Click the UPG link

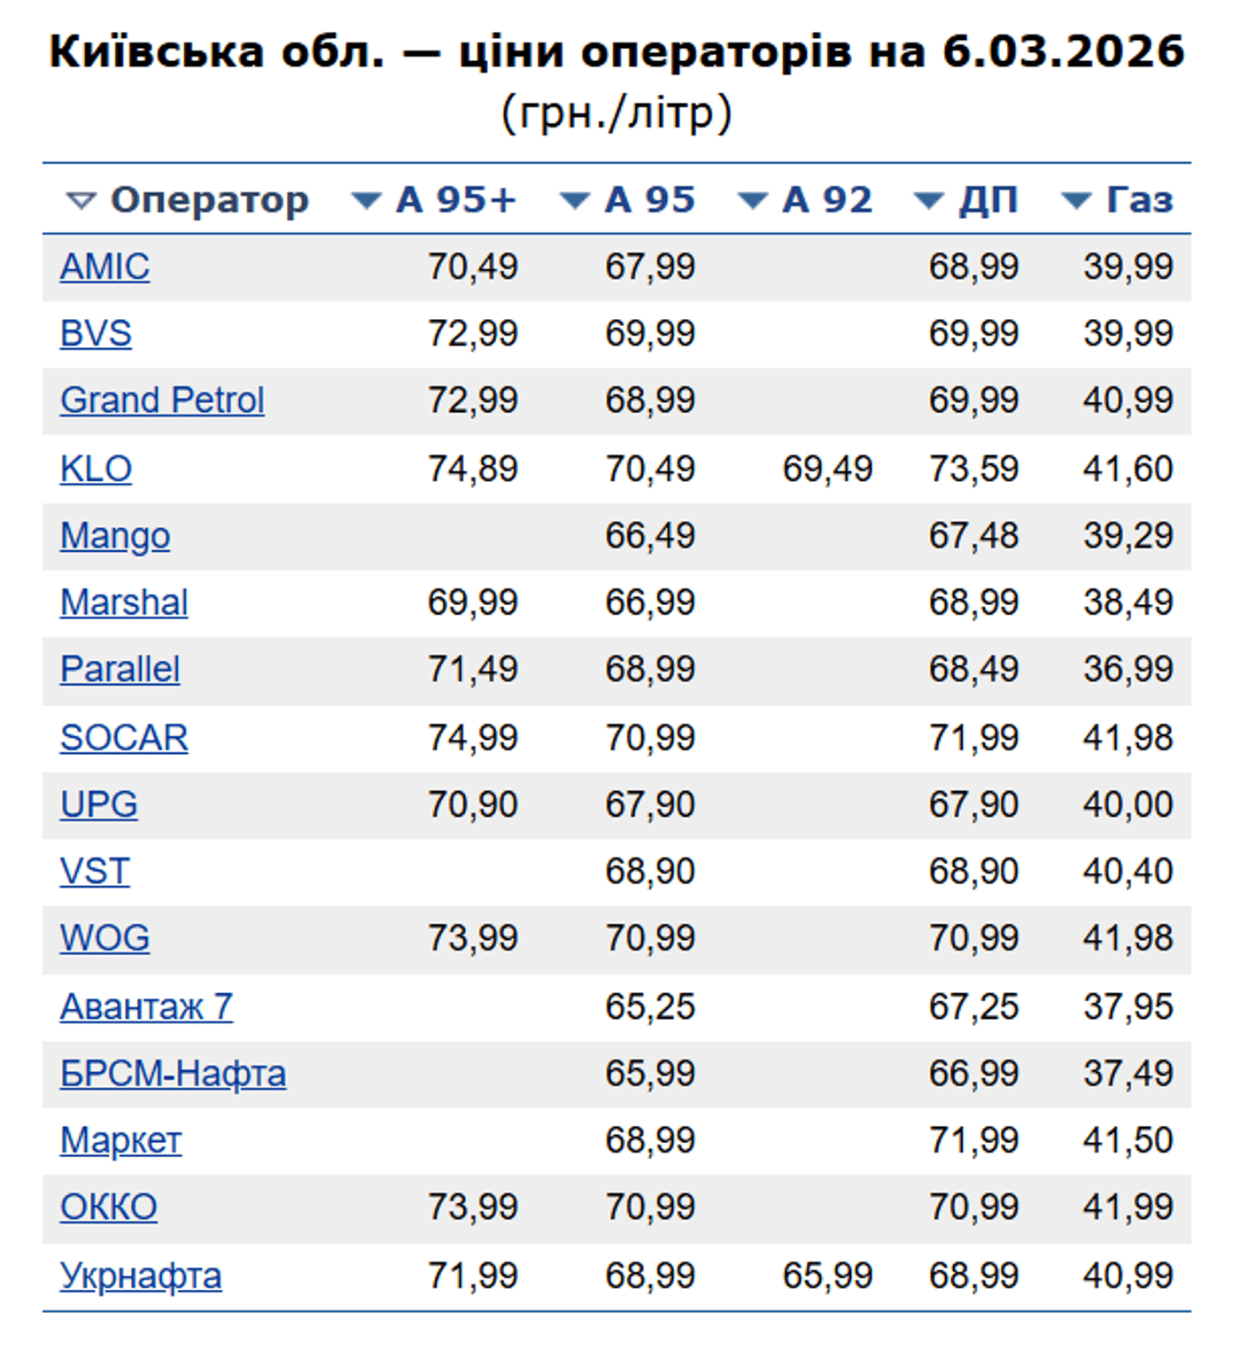(99, 804)
